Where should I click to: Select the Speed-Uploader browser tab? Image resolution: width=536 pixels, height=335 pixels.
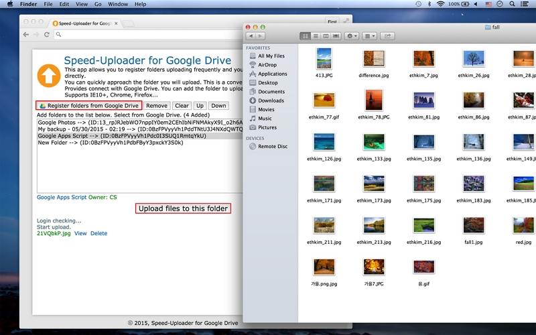pyautogui.click(x=83, y=23)
